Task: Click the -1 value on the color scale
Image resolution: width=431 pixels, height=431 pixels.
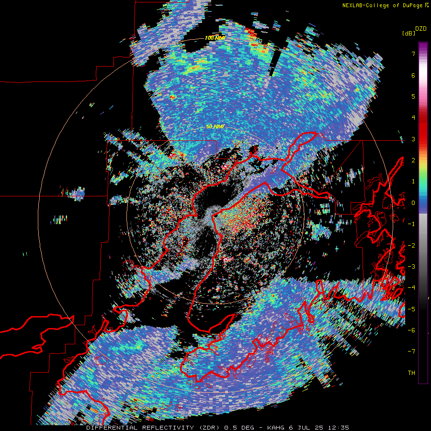Action: (x=411, y=224)
